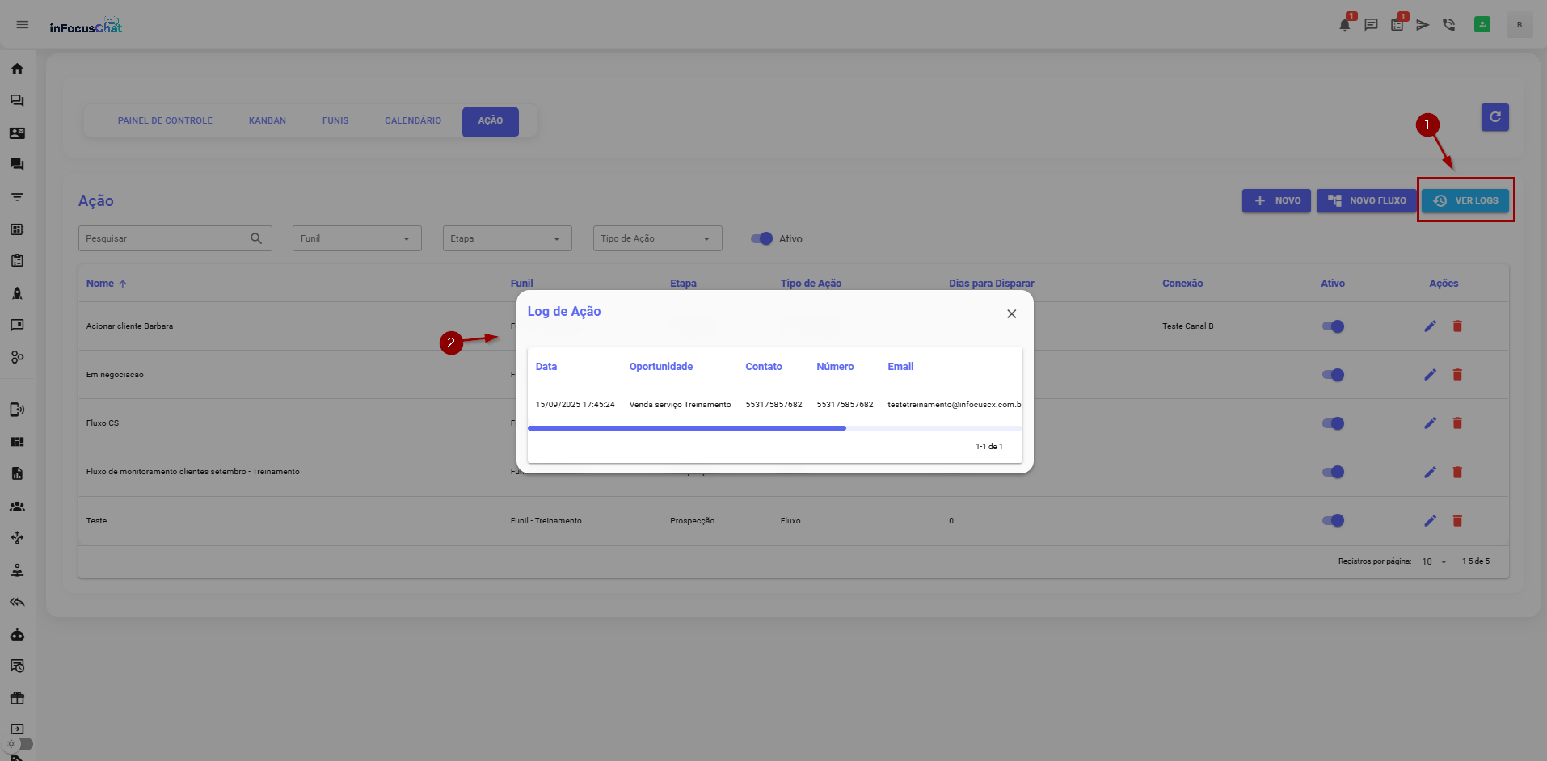The height and width of the screenshot is (761, 1547).
Task: Close the Log de Ação dialog
Action: pos(1011,314)
